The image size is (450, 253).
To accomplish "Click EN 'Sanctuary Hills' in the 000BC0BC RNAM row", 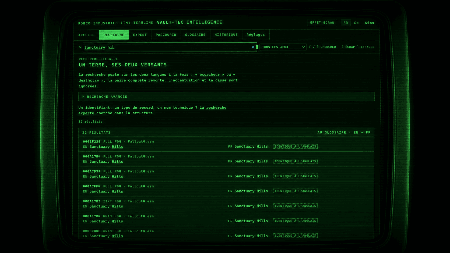I will pos(106,236).
